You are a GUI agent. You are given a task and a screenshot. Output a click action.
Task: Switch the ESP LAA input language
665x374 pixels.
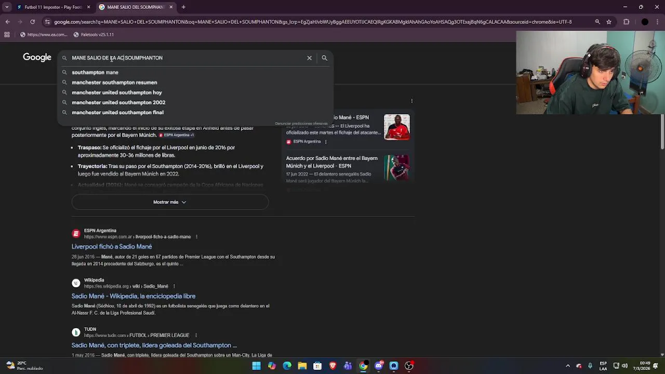tap(603, 366)
